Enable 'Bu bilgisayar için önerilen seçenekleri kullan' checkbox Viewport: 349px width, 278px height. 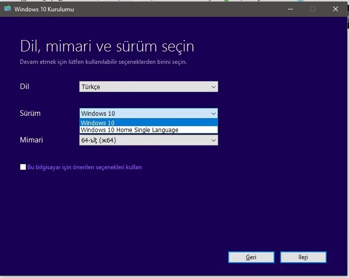[23, 167]
